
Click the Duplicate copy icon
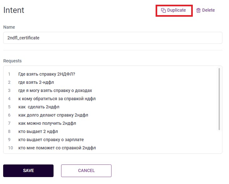tap(163, 10)
